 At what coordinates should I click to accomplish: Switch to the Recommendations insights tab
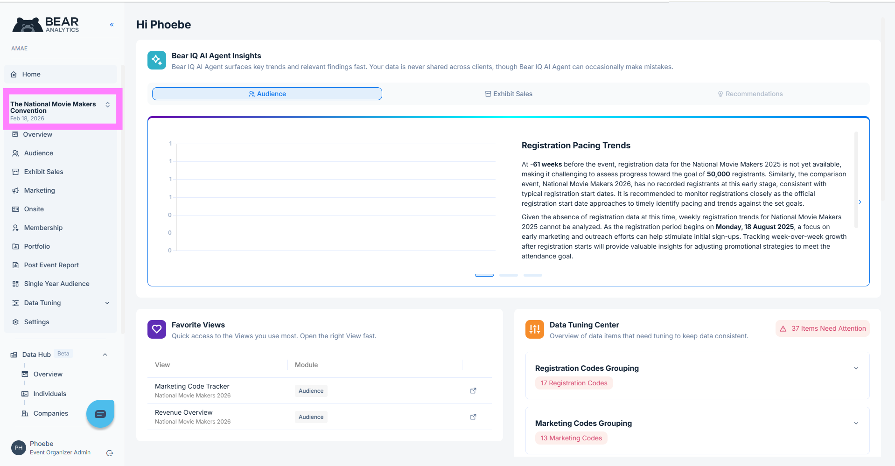tap(750, 94)
